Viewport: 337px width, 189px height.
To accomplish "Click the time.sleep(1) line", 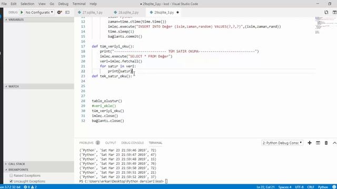I will click(x=121, y=31).
